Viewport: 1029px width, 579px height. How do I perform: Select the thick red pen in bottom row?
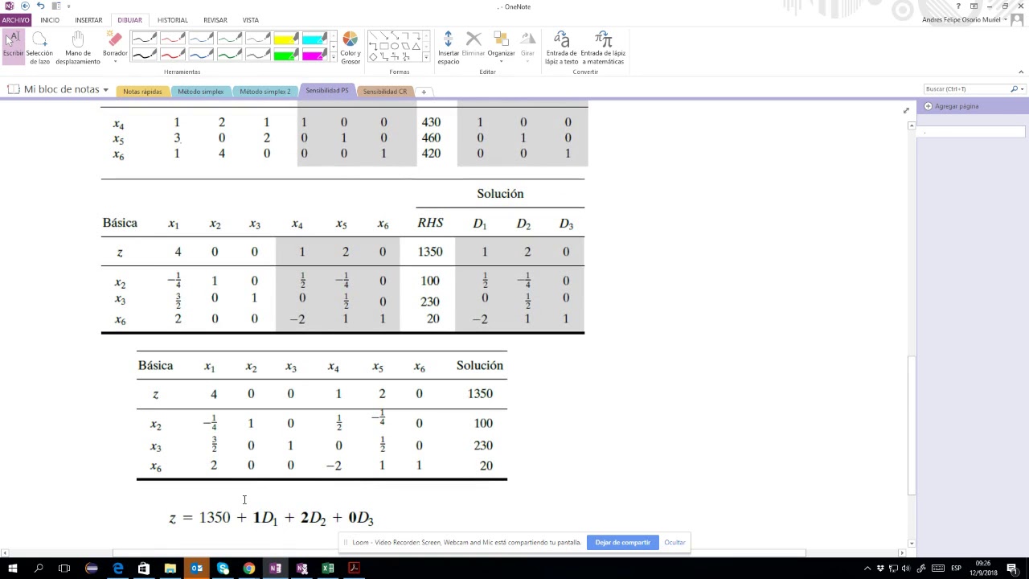(172, 55)
